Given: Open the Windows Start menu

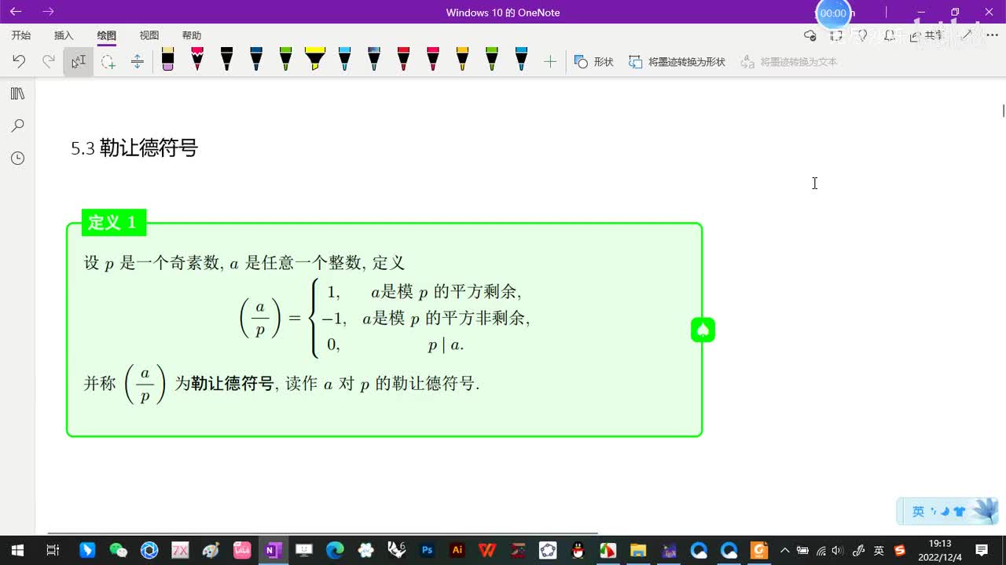Looking at the screenshot, I should pyautogui.click(x=17, y=550).
